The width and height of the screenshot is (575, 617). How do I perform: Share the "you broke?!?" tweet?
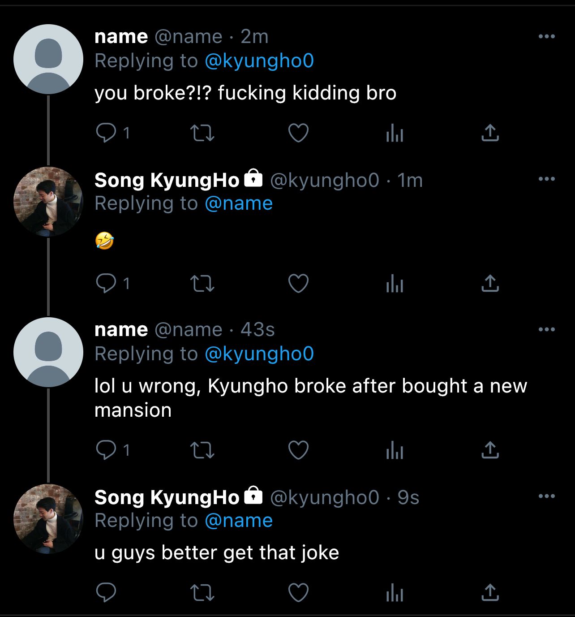pos(490,133)
